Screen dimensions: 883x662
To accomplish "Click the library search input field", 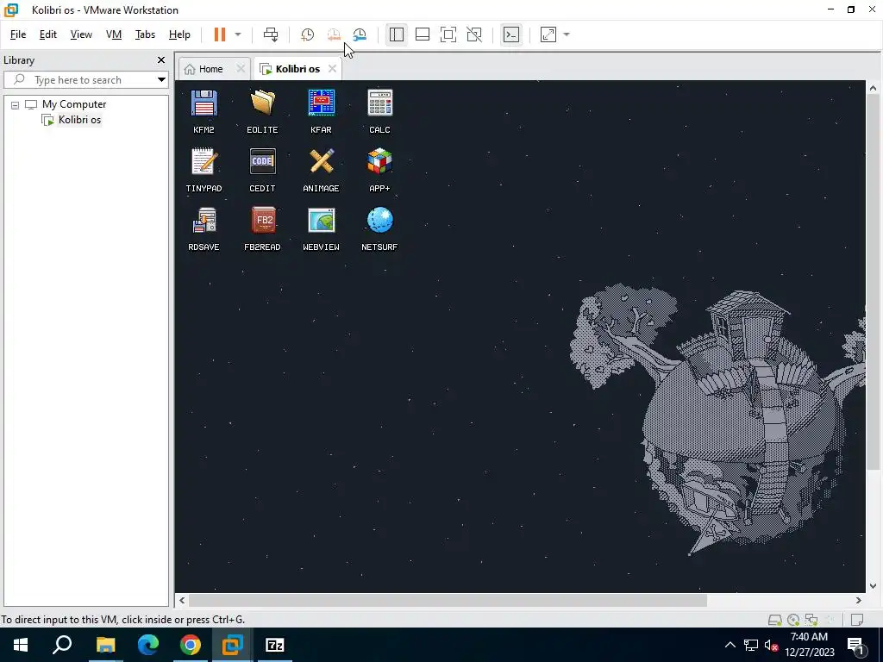I will [x=85, y=80].
